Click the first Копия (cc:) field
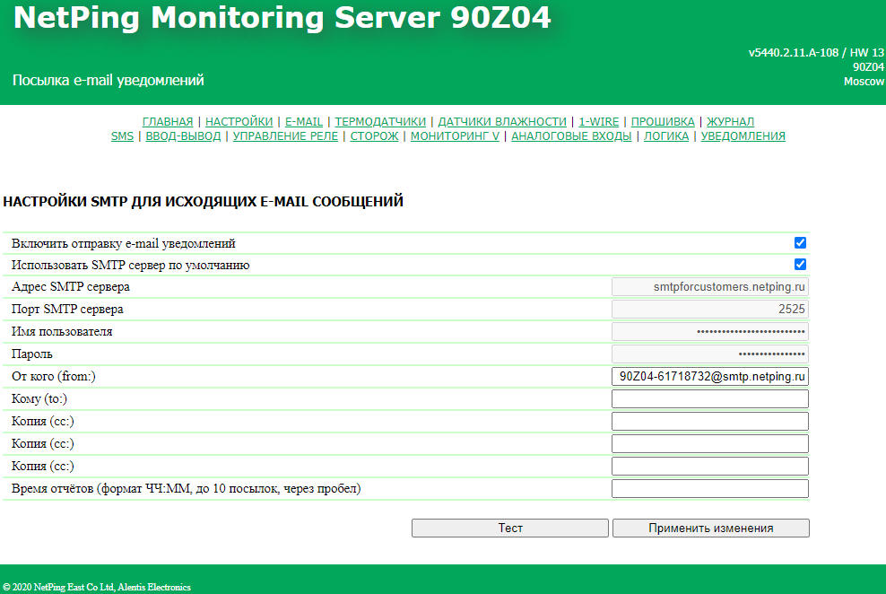This screenshot has width=886, height=594. click(709, 422)
